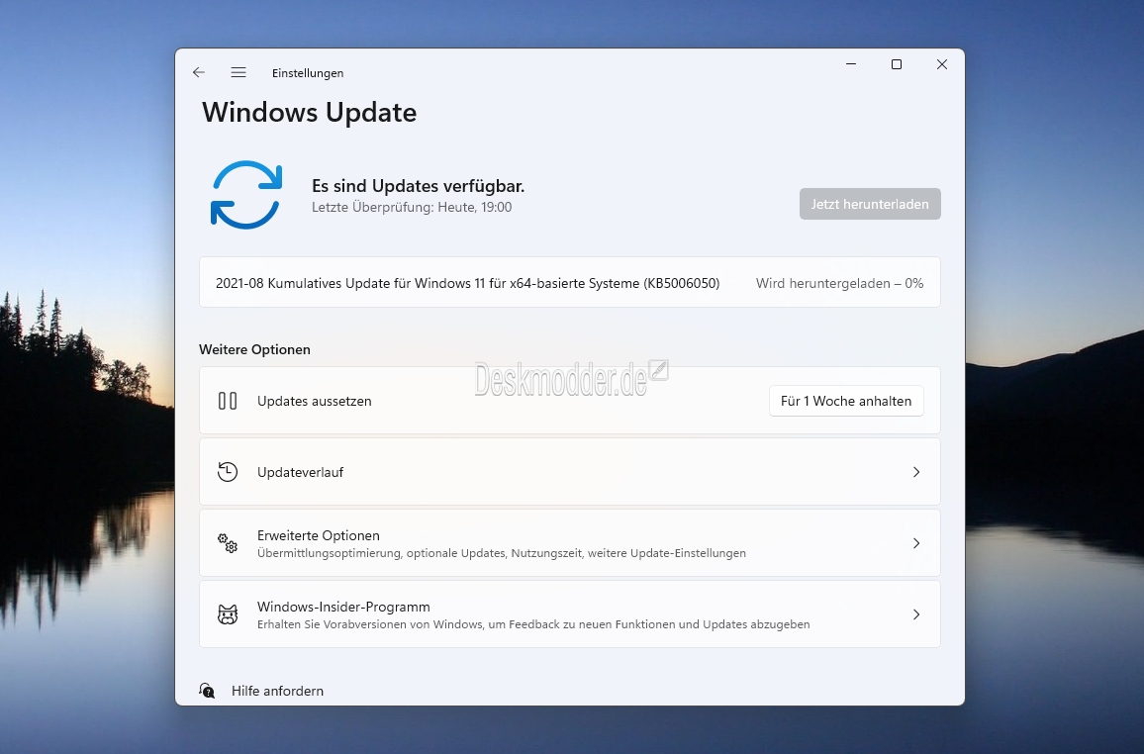This screenshot has width=1144, height=754.
Task: Maximize the Einstellungen window
Action: coord(897,64)
